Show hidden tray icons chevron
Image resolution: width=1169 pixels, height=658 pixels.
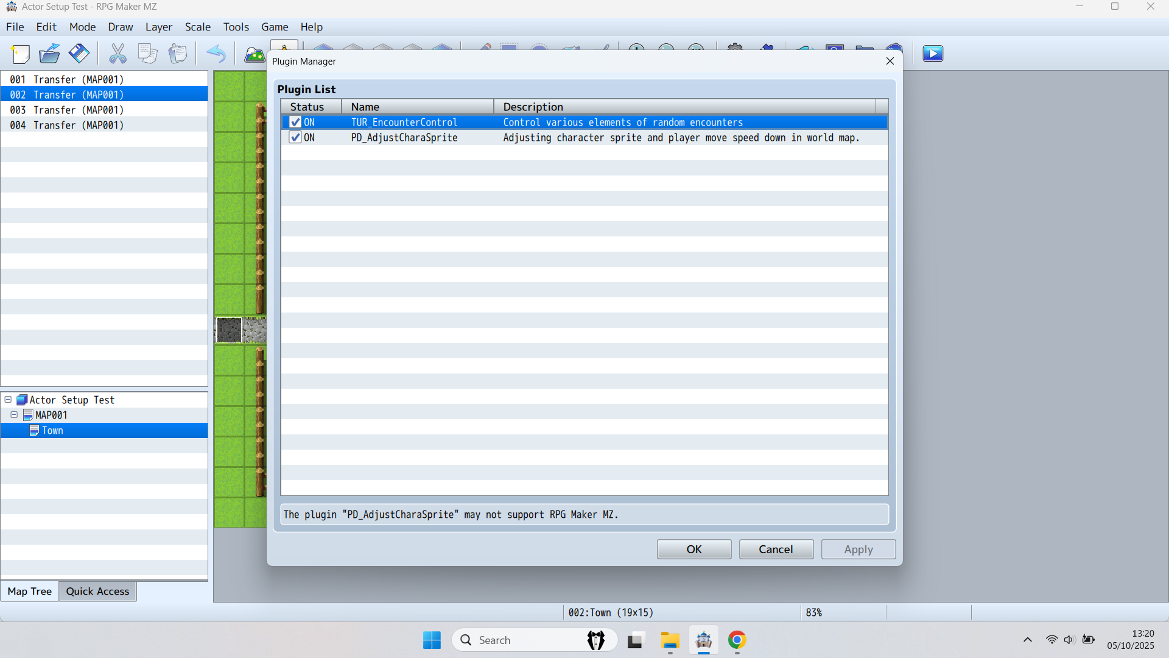click(1028, 640)
